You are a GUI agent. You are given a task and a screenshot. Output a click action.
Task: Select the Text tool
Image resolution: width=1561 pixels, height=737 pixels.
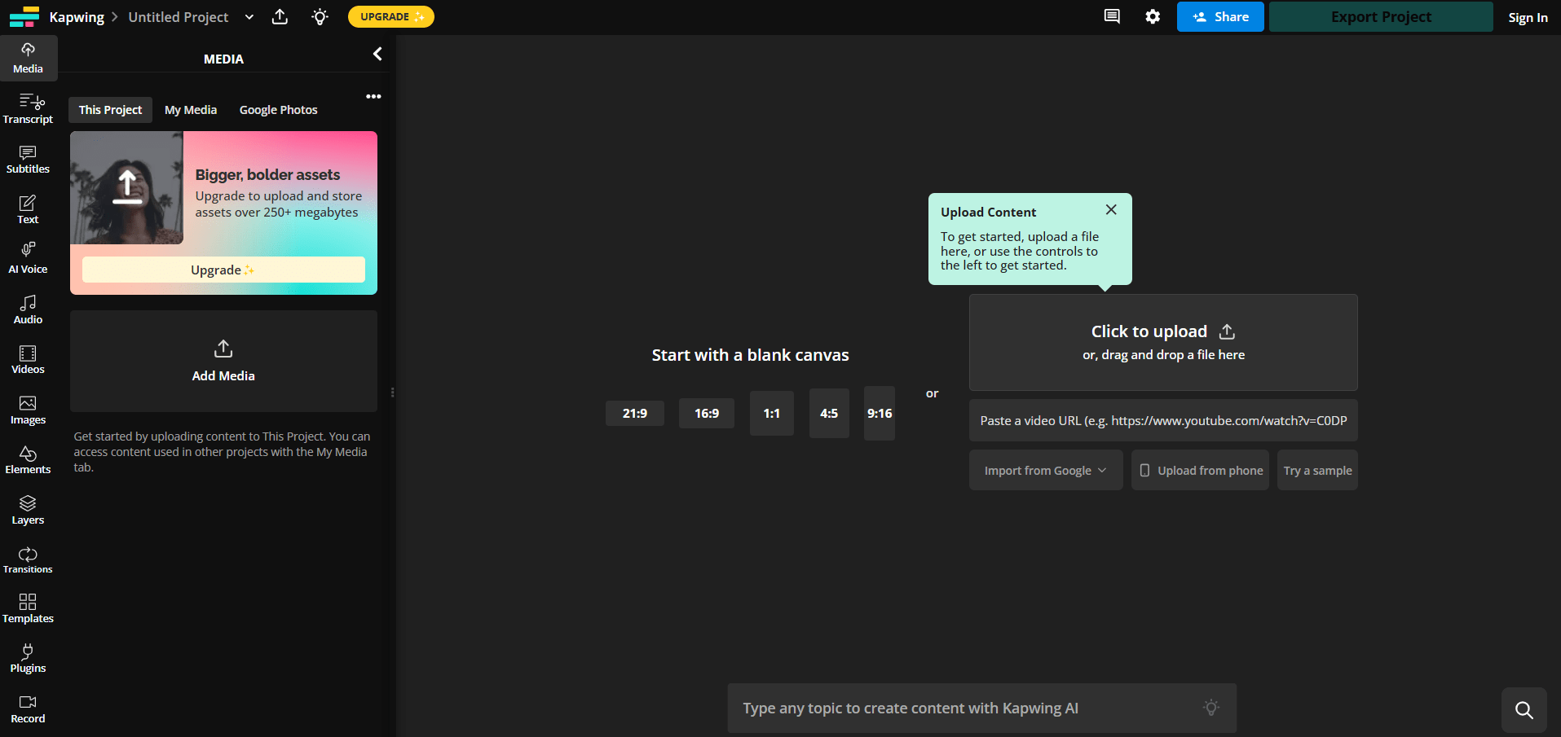(x=28, y=209)
